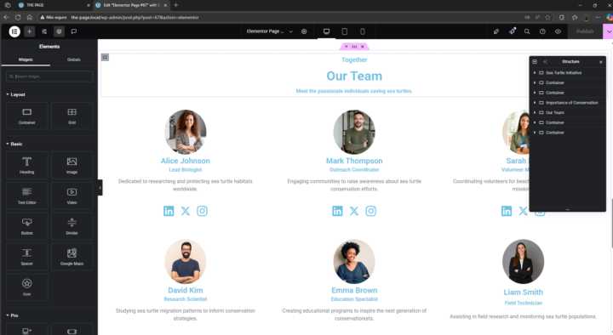Add the Video widget
This screenshot has height=335, width=613.
pyautogui.click(x=72, y=196)
